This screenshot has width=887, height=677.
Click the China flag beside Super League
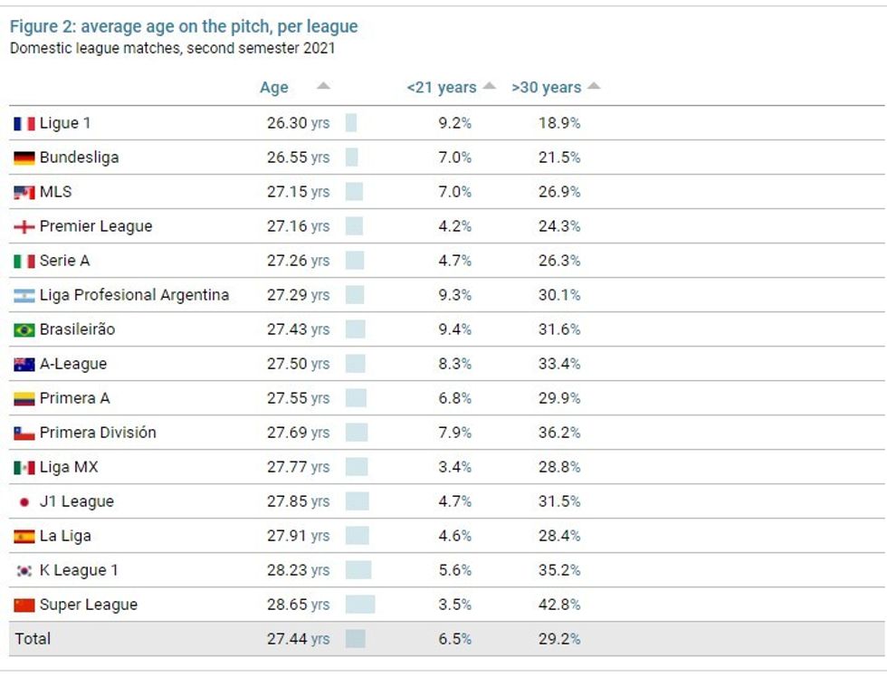[24, 605]
